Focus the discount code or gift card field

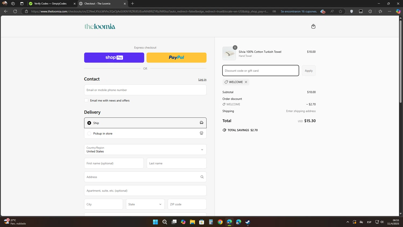tap(261, 70)
